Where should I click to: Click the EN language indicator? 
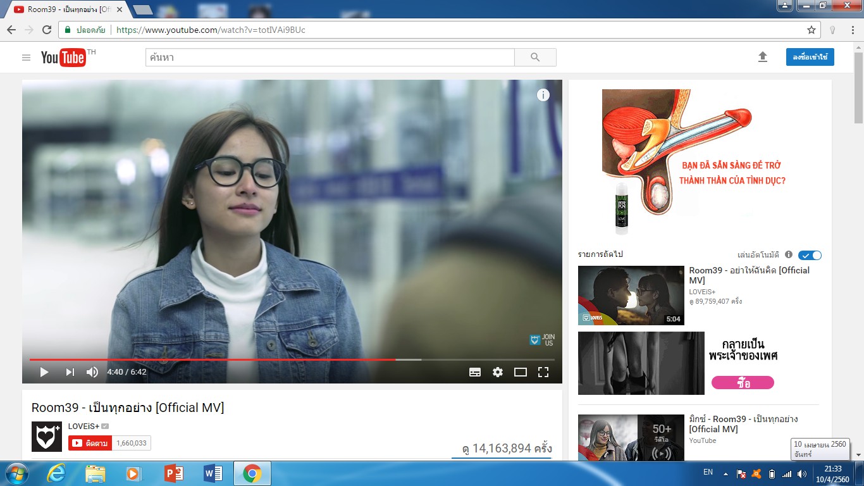708,472
